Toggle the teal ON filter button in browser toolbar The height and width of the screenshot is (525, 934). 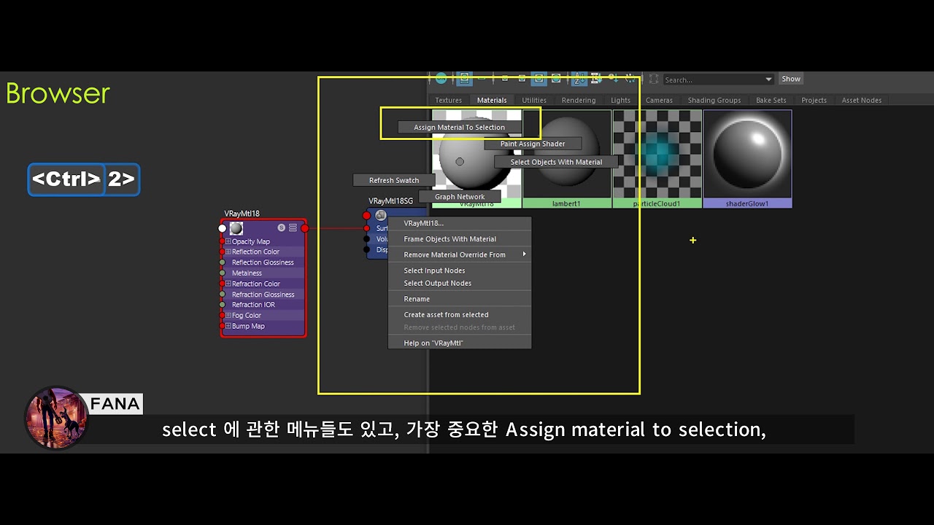[441, 78]
